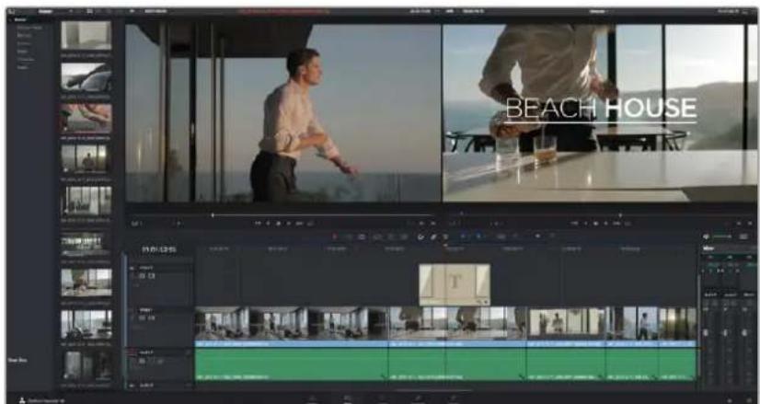The width and height of the screenshot is (760, 404).
Task: Toggle loop playback in the source viewer
Action: (x=310, y=224)
